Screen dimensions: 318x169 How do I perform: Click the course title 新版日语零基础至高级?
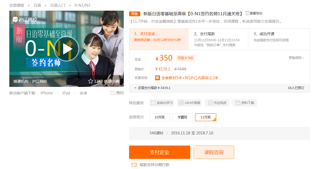[165, 14]
